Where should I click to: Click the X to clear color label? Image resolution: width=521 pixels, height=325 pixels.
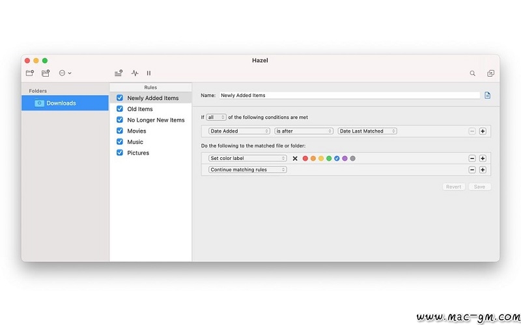tap(295, 159)
